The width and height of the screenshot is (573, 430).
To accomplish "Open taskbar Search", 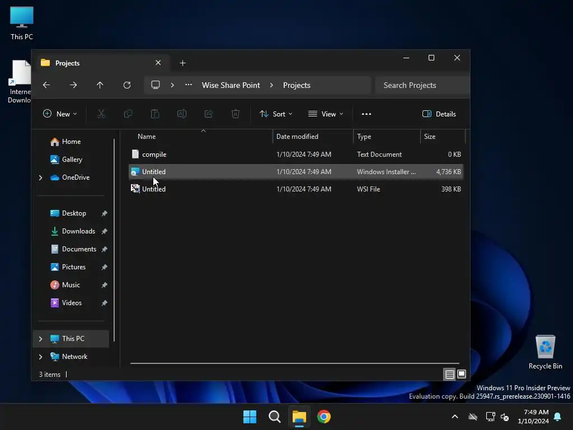I will [274, 417].
